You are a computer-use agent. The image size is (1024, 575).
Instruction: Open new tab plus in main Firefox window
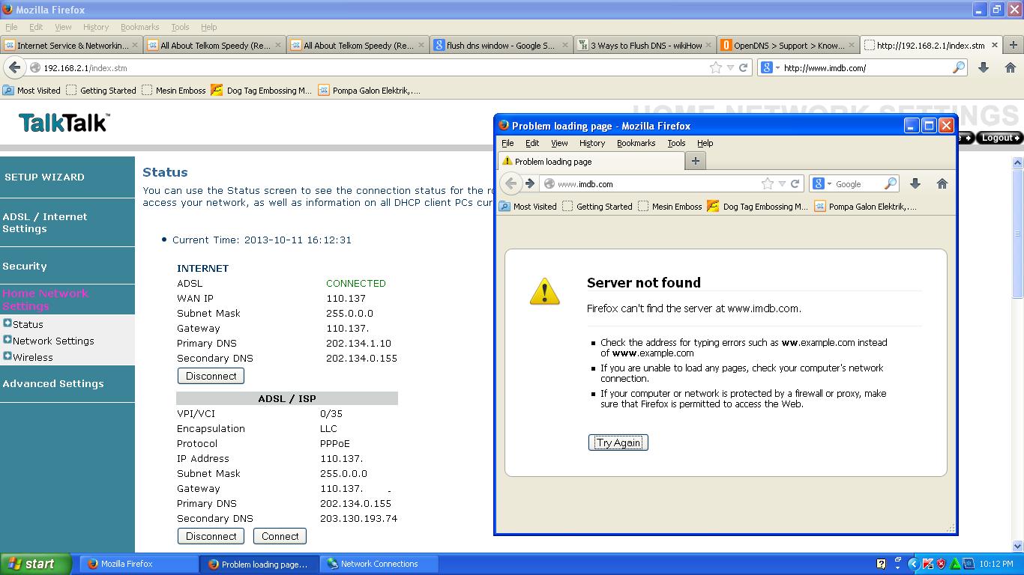(x=1014, y=45)
